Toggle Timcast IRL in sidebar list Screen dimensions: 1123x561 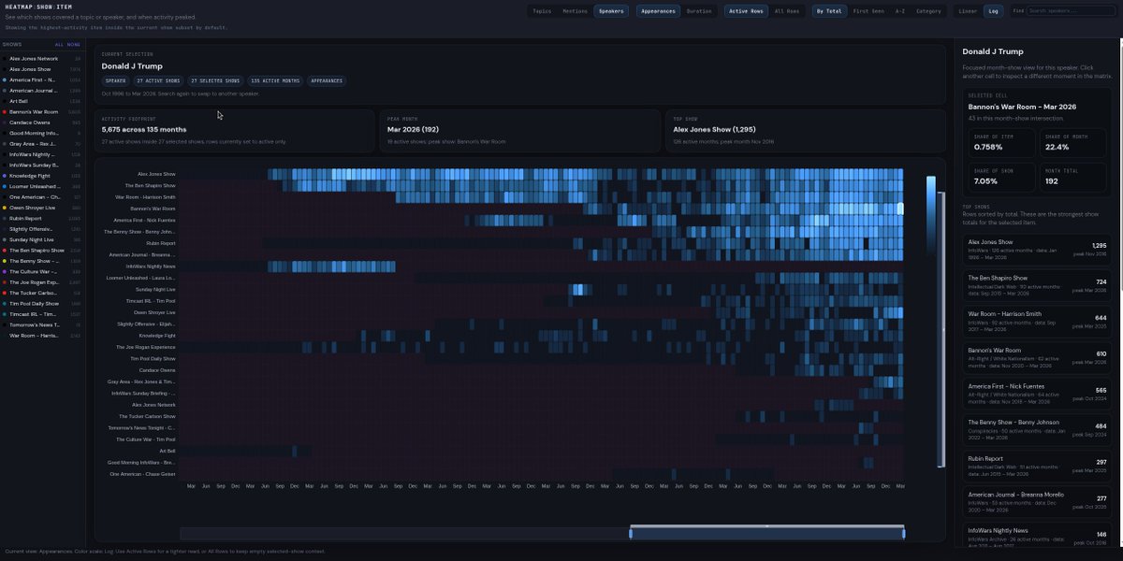[42, 314]
